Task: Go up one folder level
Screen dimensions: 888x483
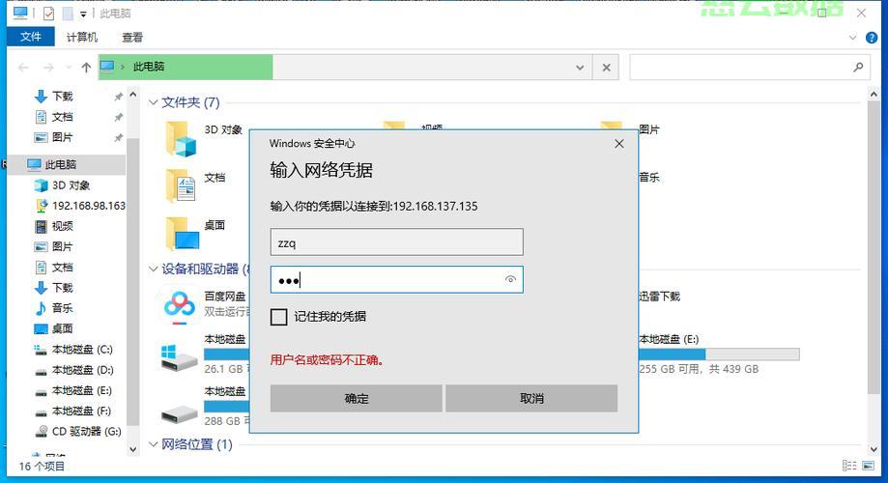Action: pos(86,68)
